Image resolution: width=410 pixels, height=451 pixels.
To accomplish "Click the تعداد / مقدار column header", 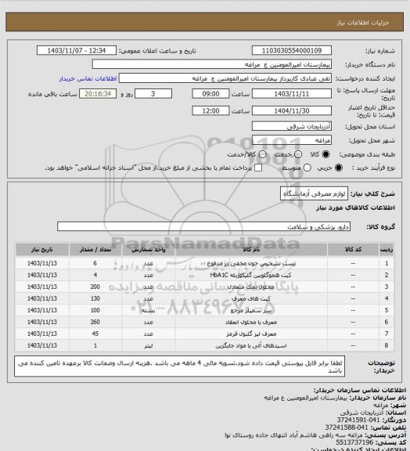I will pyautogui.click(x=95, y=250).
